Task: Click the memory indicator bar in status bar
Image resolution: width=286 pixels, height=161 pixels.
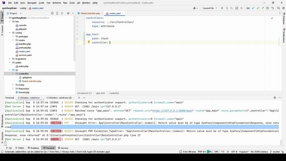Action: tap(213, 152)
